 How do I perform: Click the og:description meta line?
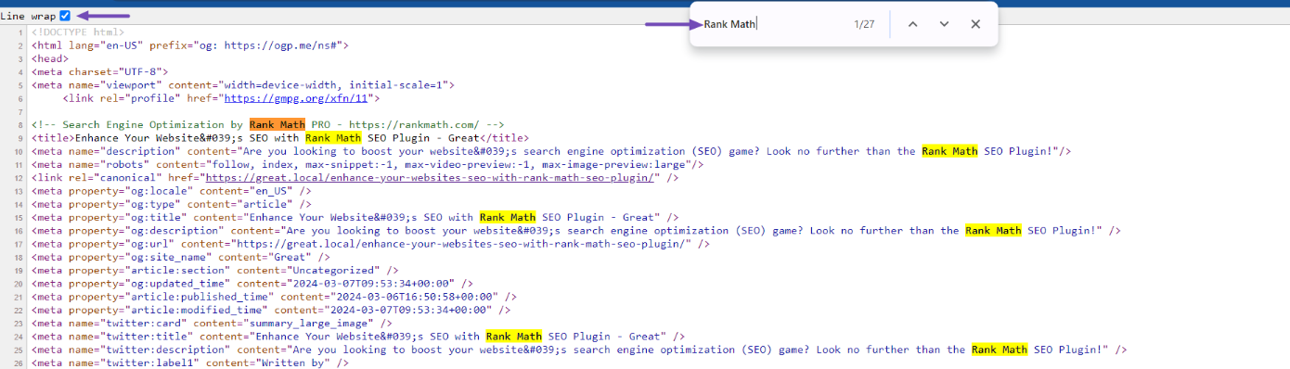click(x=575, y=231)
